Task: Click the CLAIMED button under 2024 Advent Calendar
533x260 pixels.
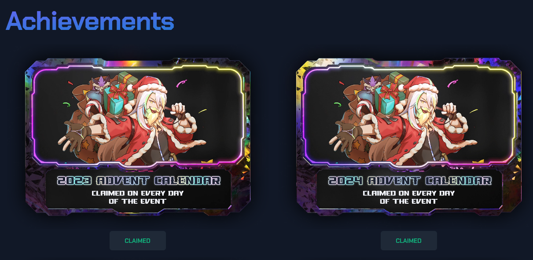Action: click(x=408, y=241)
